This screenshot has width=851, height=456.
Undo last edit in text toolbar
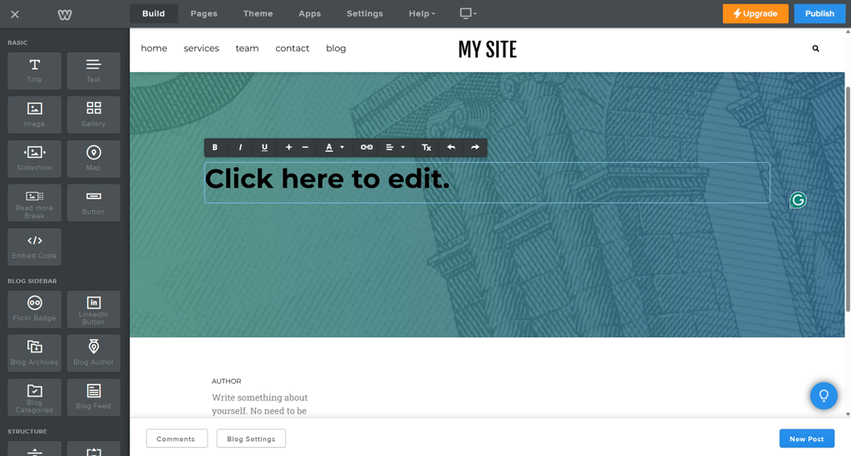point(451,148)
